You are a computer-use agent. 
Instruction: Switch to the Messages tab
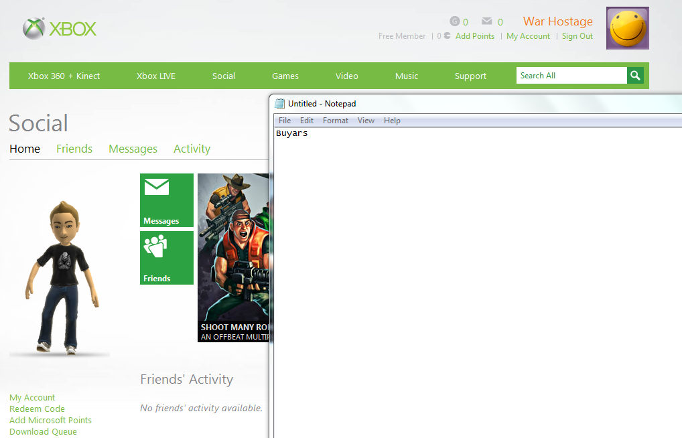pos(133,149)
